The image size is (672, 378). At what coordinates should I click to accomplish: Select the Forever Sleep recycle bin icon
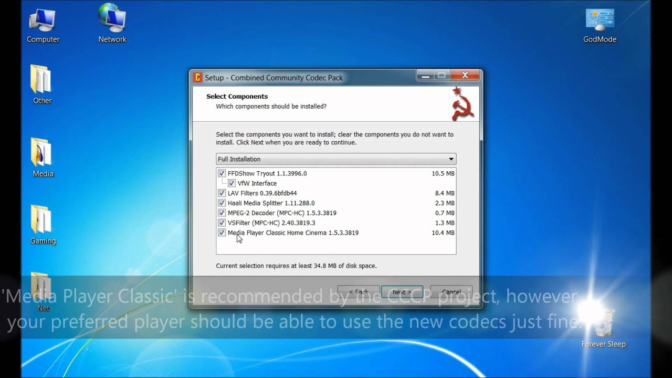[x=603, y=328]
